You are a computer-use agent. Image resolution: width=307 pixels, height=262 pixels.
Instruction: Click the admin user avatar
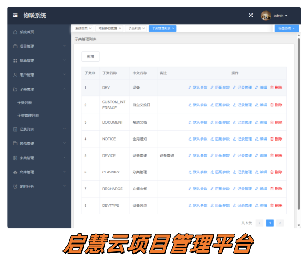tap(266, 16)
